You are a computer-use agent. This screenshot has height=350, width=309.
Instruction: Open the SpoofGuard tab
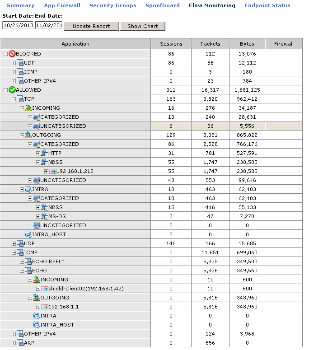tap(163, 5)
